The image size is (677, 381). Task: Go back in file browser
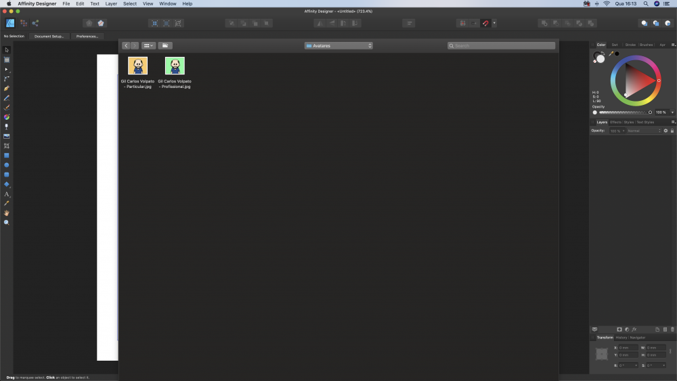[x=126, y=46]
